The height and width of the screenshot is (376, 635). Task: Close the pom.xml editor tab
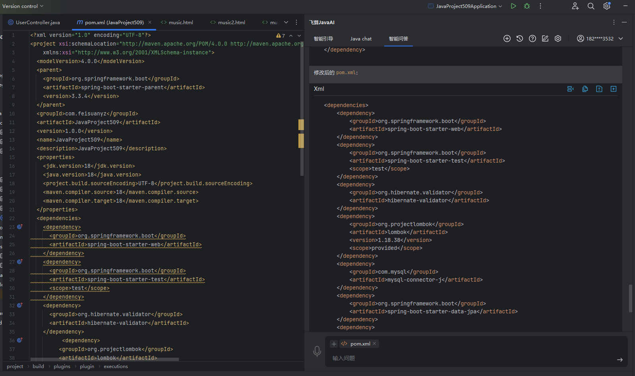point(150,22)
